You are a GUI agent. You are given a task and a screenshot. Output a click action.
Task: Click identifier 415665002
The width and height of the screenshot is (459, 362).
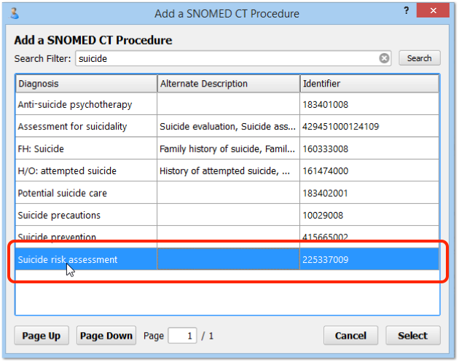point(325,237)
